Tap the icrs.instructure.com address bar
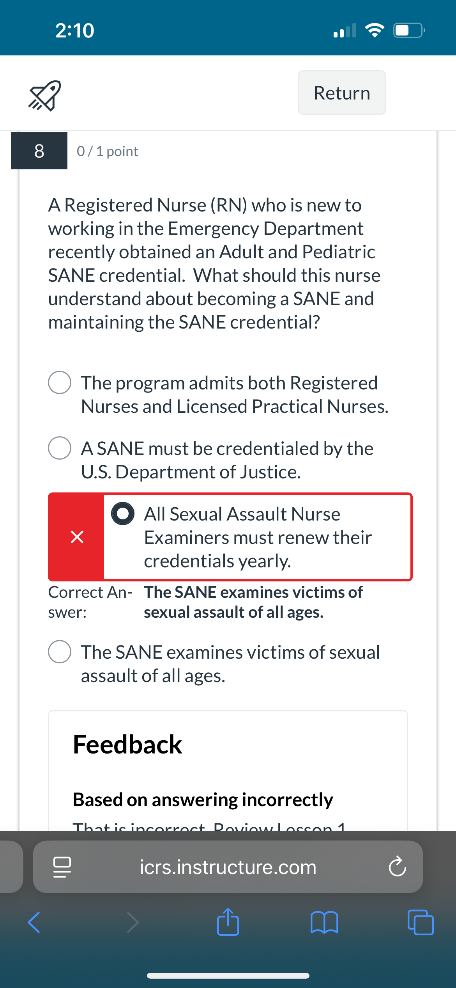The height and width of the screenshot is (988, 456). 228,867
